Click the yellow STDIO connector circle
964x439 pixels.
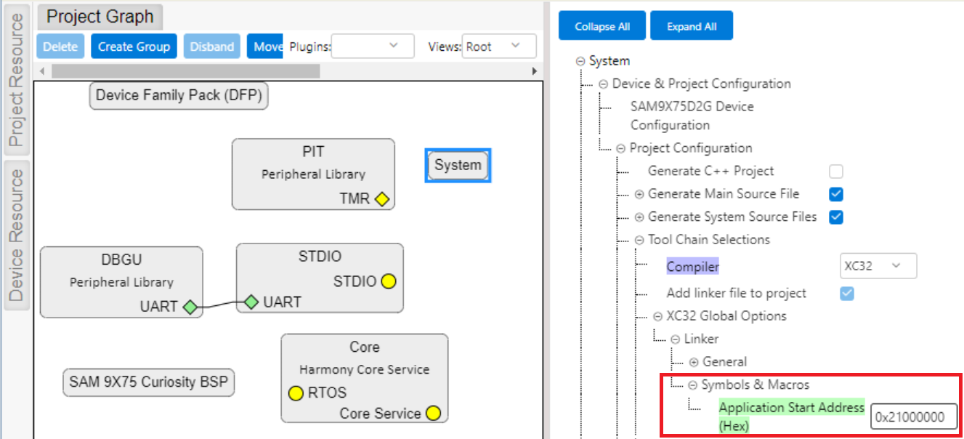point(388,281)
